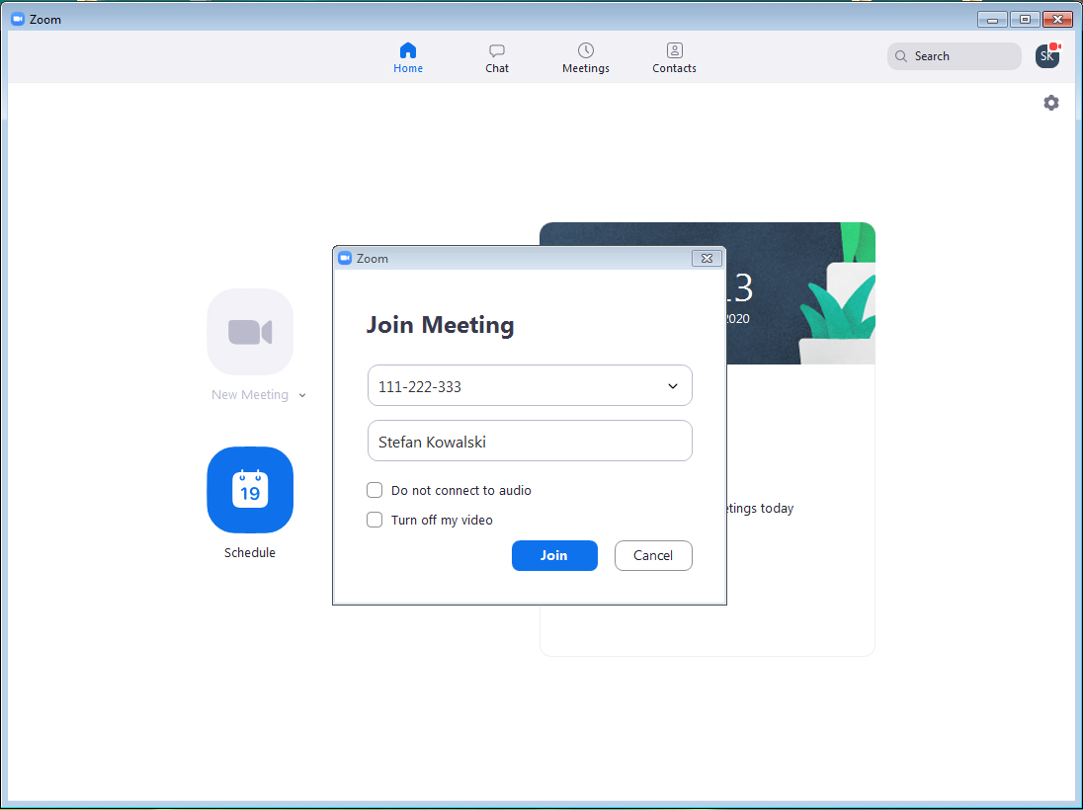Maximize the main Zoom window

coord(1025,20)
